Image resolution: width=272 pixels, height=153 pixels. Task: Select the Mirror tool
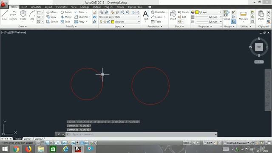click(66, 17)
